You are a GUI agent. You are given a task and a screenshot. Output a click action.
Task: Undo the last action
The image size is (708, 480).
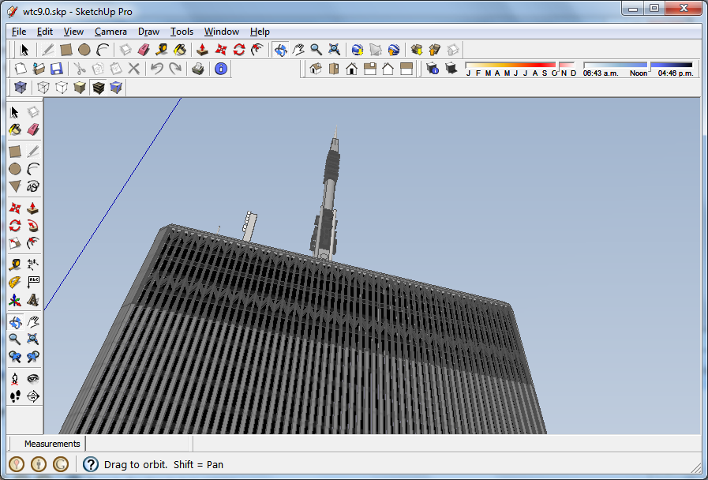click(157, 69)
